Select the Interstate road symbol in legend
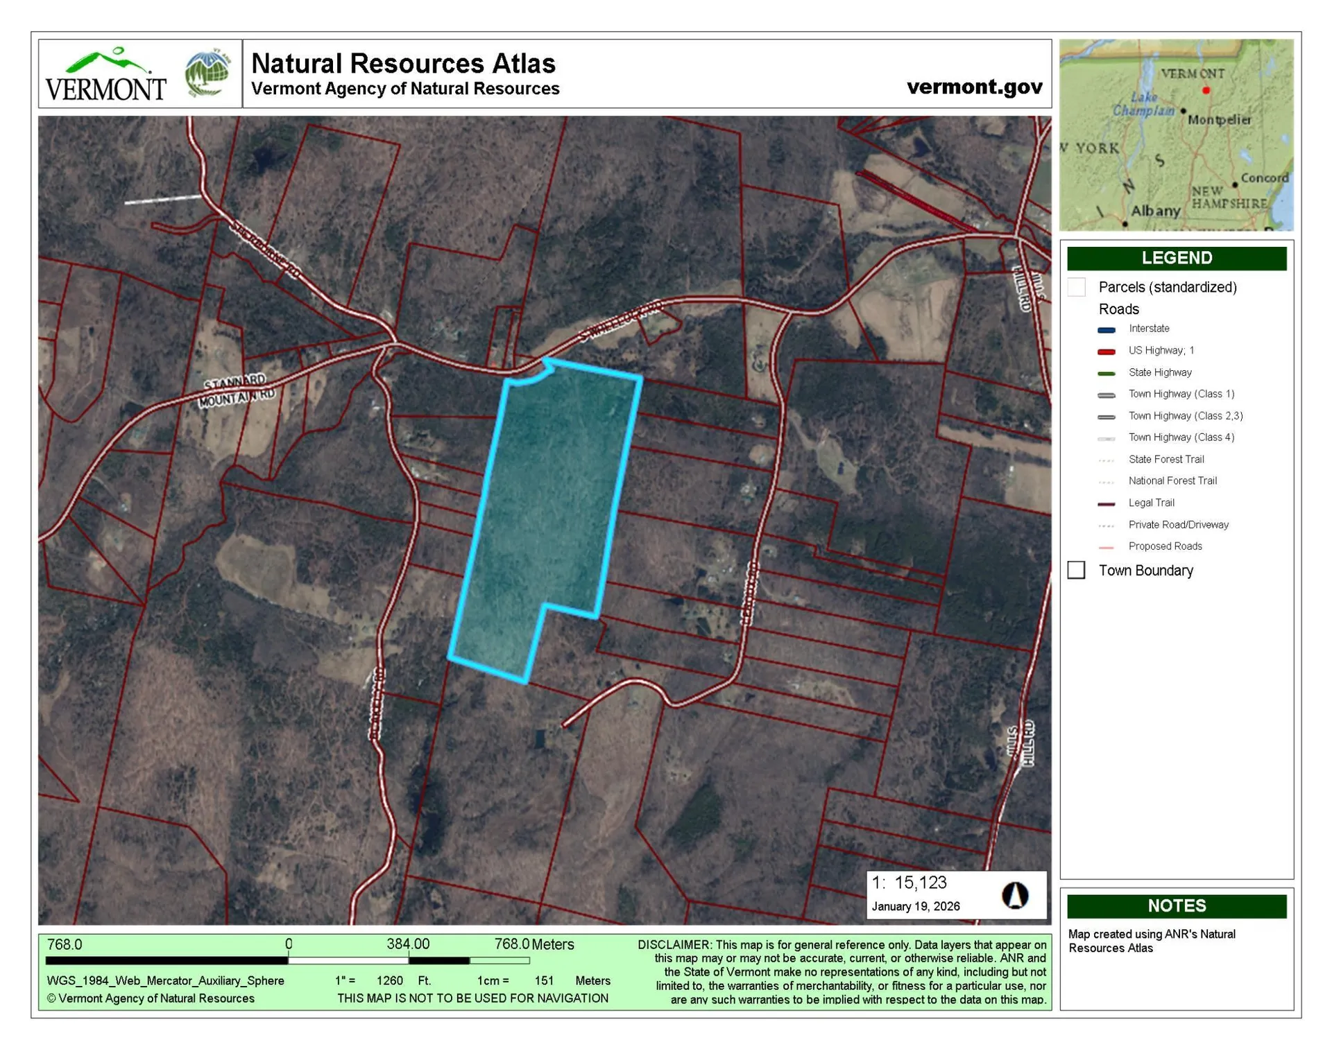Image resolution: width=1332 pixels, height=1049 pixels. [x=1108, y=329]
